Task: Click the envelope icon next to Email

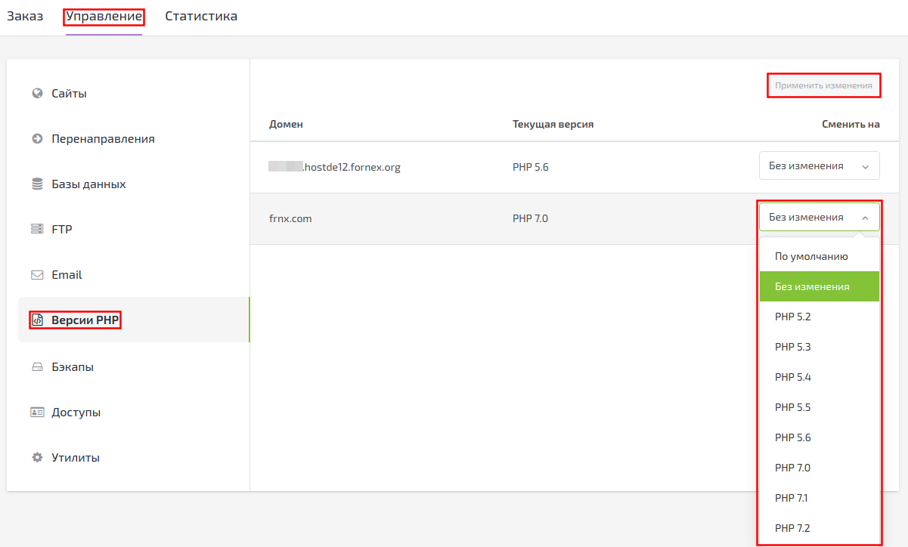Action: tap(37, 275)
